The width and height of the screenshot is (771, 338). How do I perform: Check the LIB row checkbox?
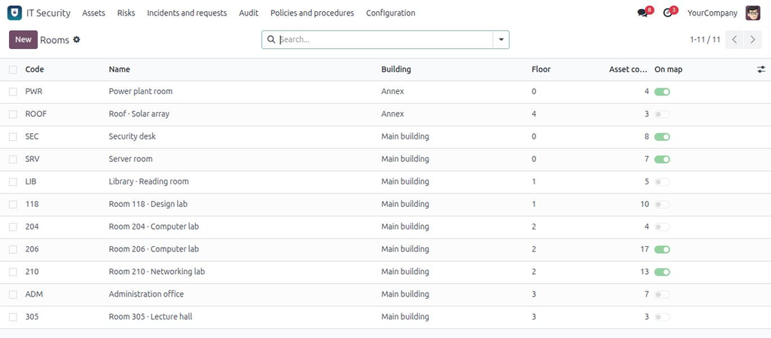(13, 182)
